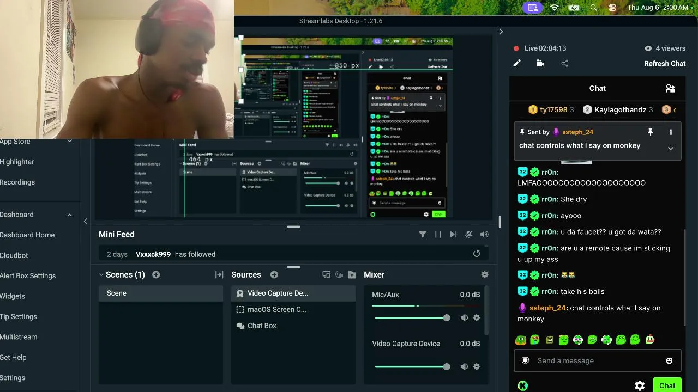Open Mic/Aux channel settings gear
698x392 pixels.
(477, 317)
